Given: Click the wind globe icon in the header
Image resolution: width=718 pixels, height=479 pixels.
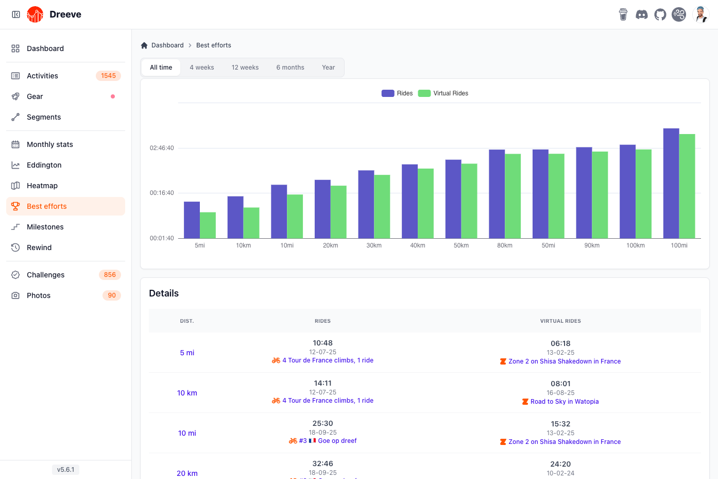Looking at the screenshot, I should pos(679,14).
